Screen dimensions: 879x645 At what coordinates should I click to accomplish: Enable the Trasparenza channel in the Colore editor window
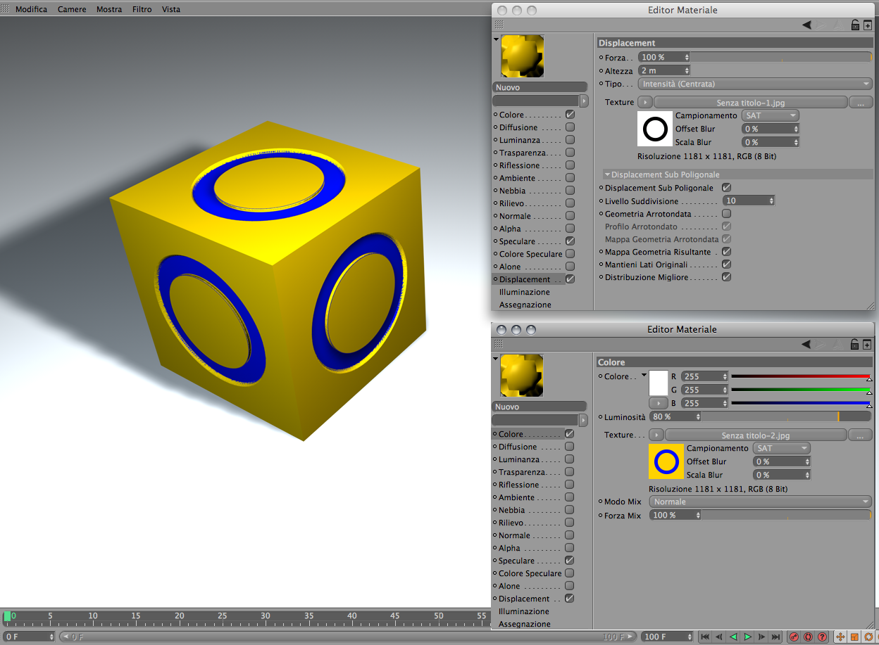point(569,472)
